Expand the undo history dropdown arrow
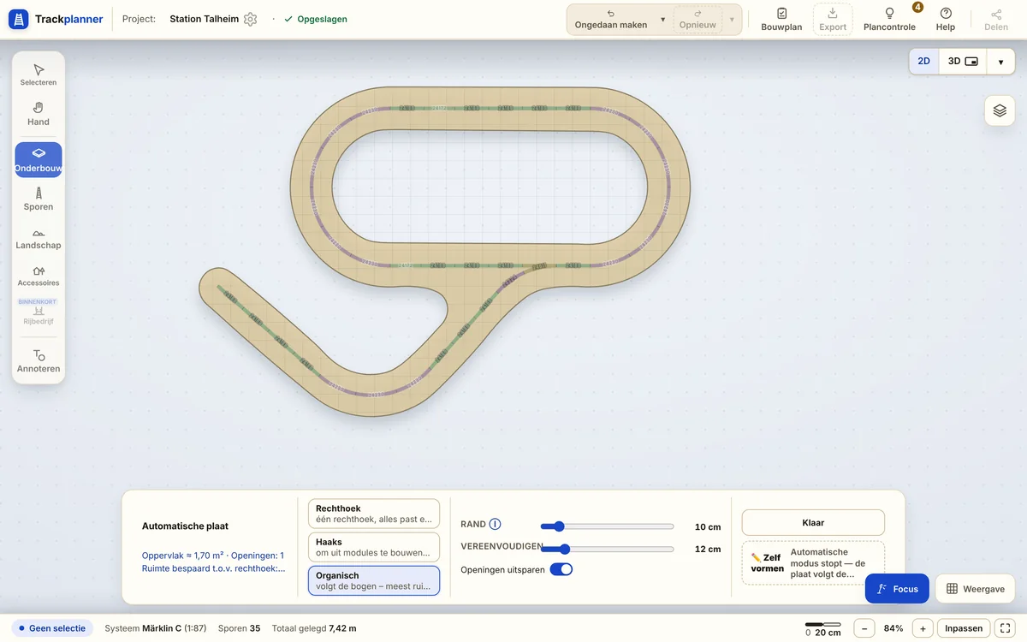The image size is (1027, 642). click(x=662, y=20)
